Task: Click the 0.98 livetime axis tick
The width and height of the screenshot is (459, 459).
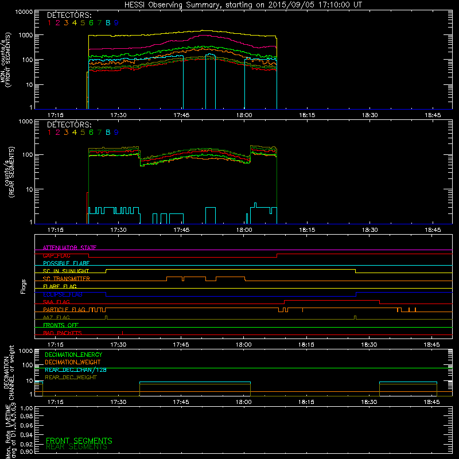Action: pos(26,417)
